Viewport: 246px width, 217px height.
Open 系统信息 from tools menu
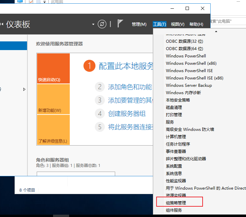174,174
